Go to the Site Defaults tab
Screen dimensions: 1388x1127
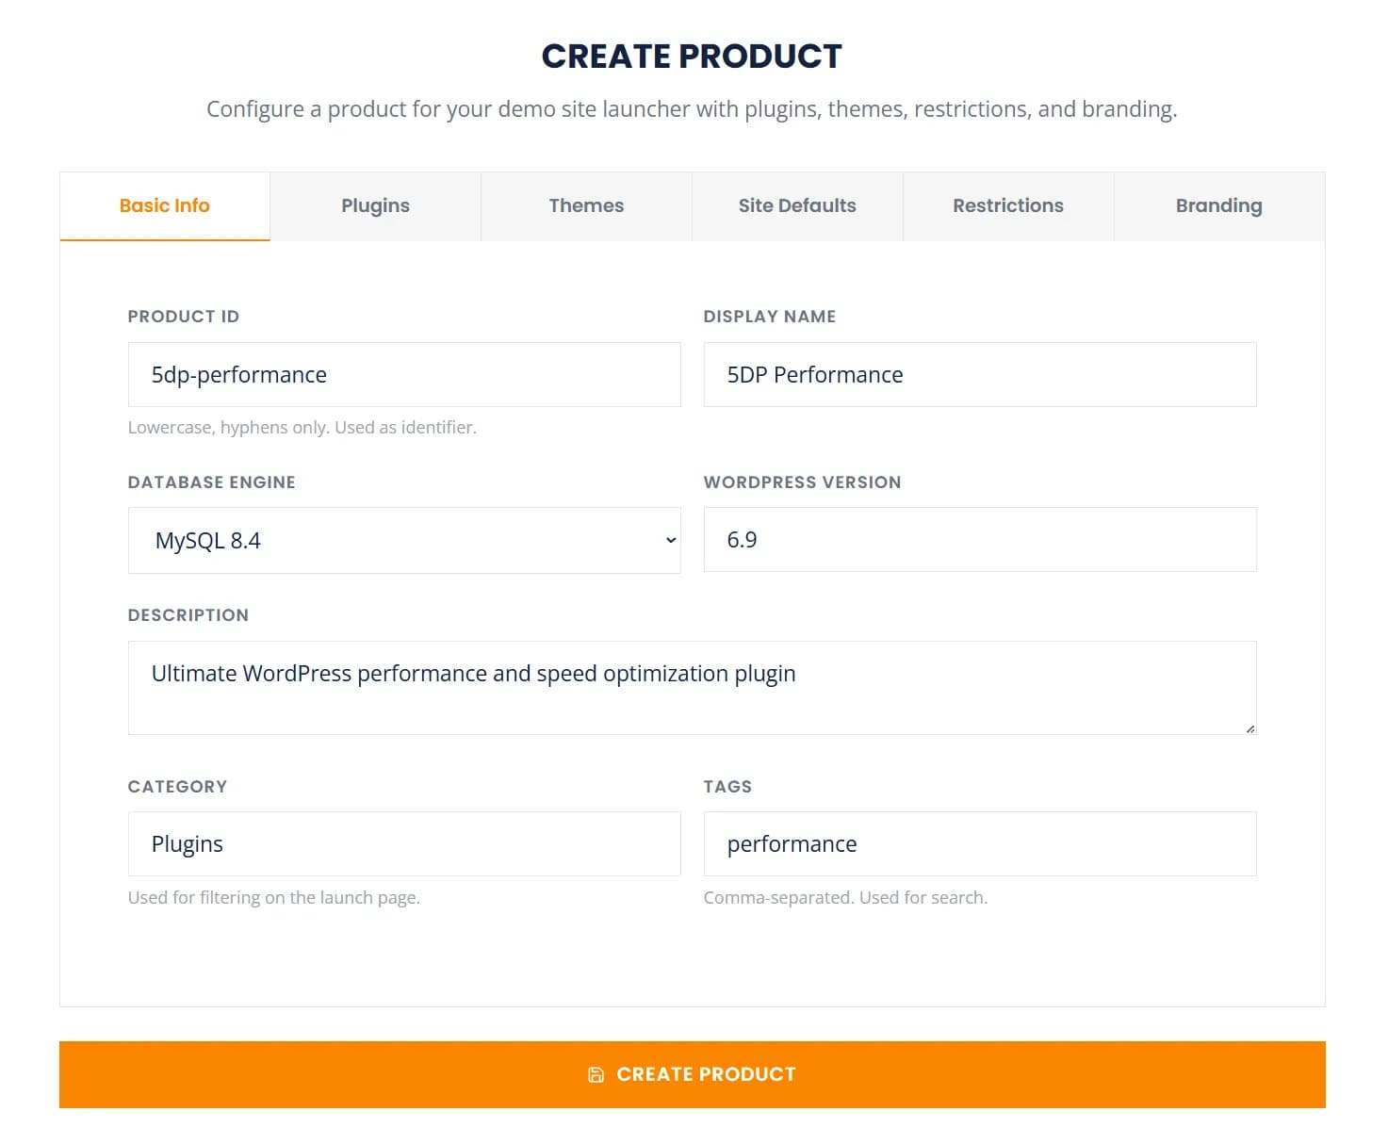point(797,205)
